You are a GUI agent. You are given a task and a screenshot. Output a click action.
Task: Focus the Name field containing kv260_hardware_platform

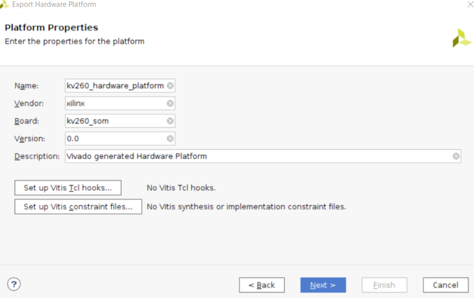[115, 86]
